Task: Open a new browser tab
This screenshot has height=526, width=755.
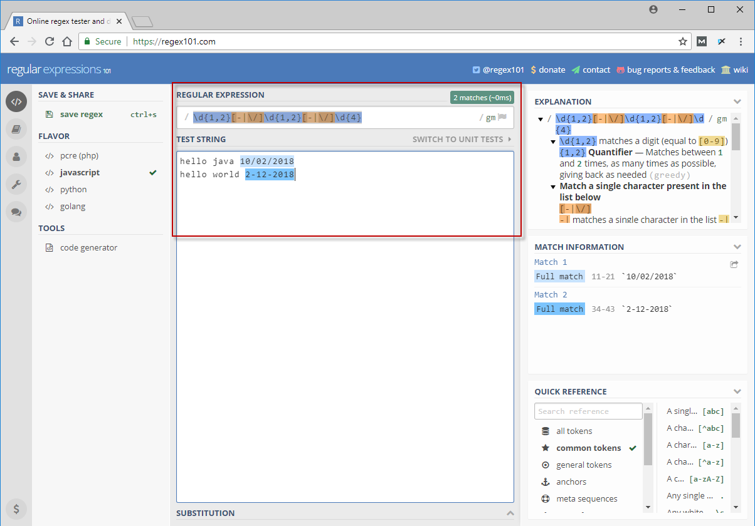Action: (x=142, y=22)
